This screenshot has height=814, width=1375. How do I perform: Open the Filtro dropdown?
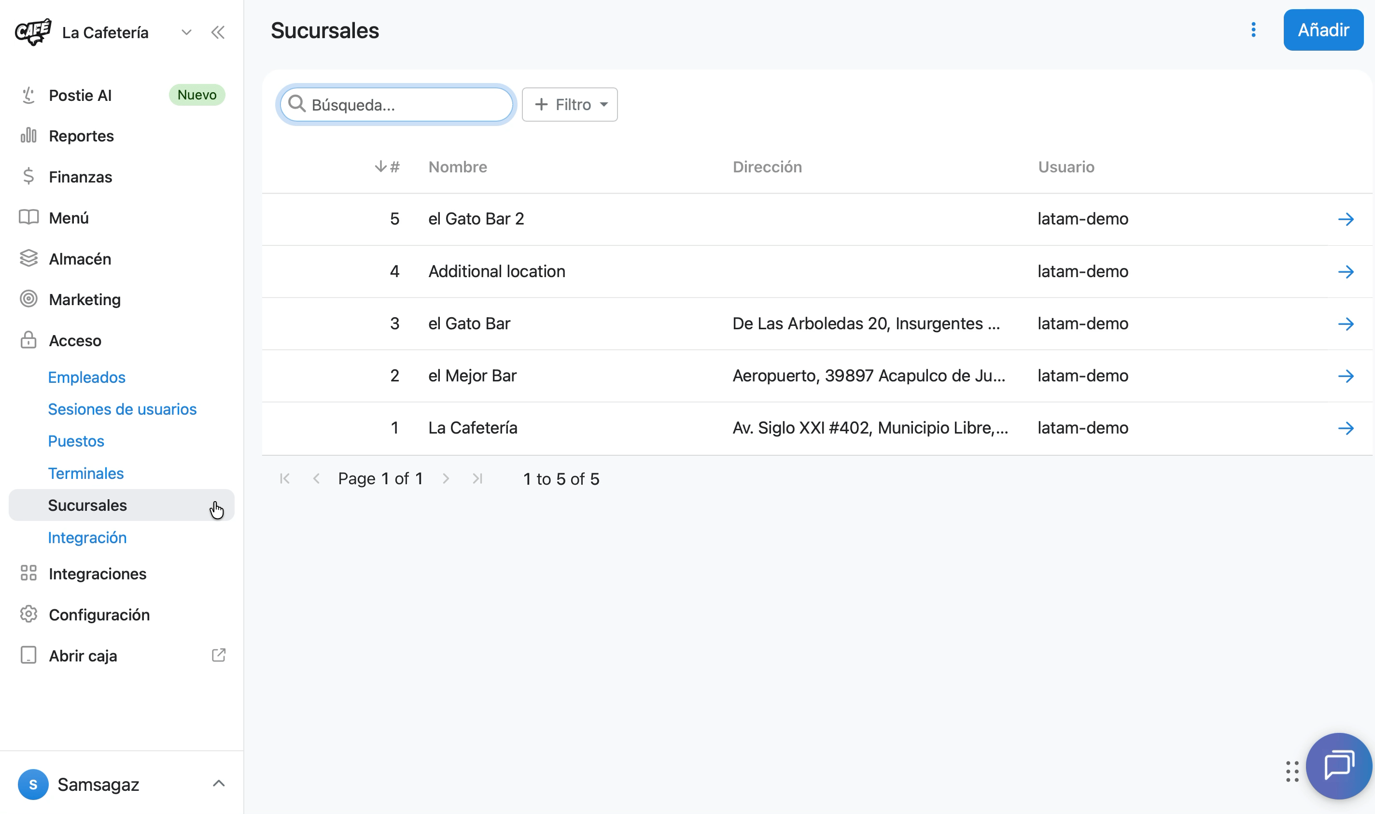coord(569,104)
